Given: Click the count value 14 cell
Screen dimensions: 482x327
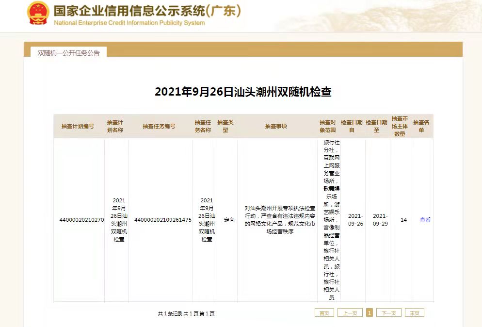Looking at the screenshot, I should coord(403,220).
